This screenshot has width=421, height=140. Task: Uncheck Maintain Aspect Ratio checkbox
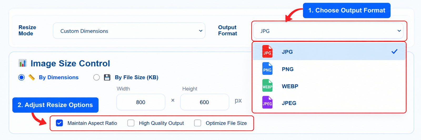pyautogui.click(x=59, y=123)
